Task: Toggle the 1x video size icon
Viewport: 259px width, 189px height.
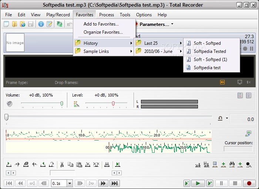Action: point(249,82)
